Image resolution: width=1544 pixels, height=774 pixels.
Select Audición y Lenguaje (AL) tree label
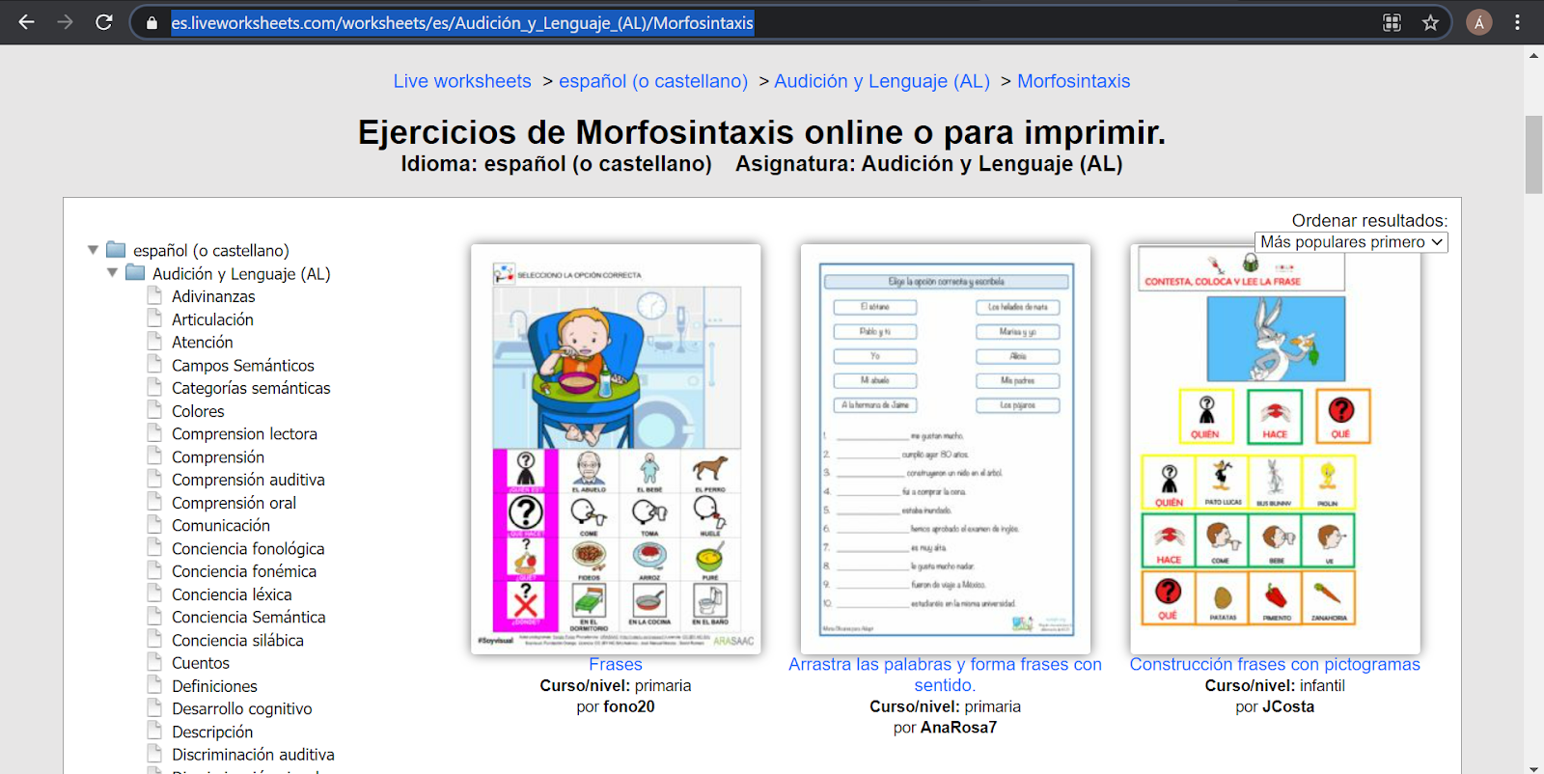click(241, 274)
